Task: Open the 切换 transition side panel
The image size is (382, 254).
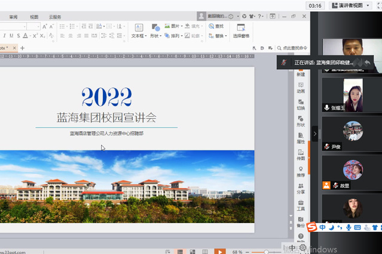Action: click(x=301, y=105)
